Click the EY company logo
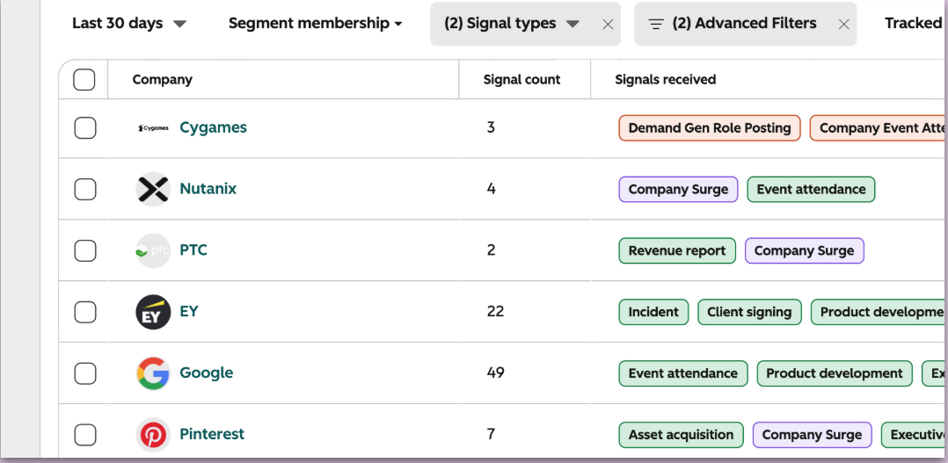948x463 pixels. (153, 312)
